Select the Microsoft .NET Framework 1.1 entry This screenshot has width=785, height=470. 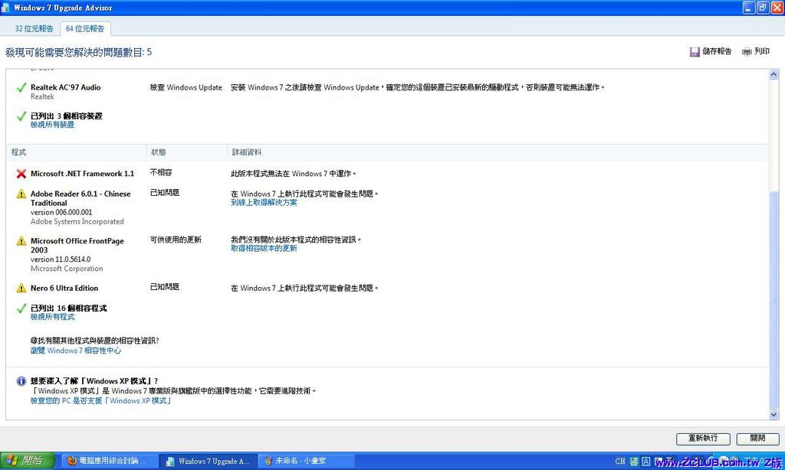(x=82, y=174)
